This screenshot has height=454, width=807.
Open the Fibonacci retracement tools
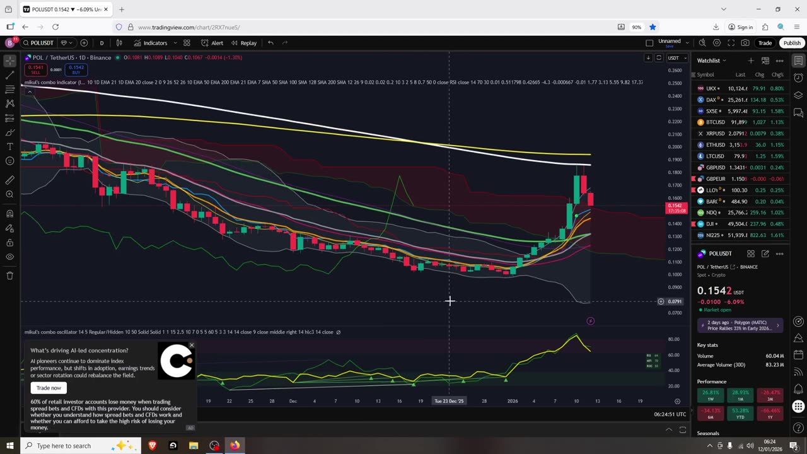pyautogui.click(x=9, y=90)
